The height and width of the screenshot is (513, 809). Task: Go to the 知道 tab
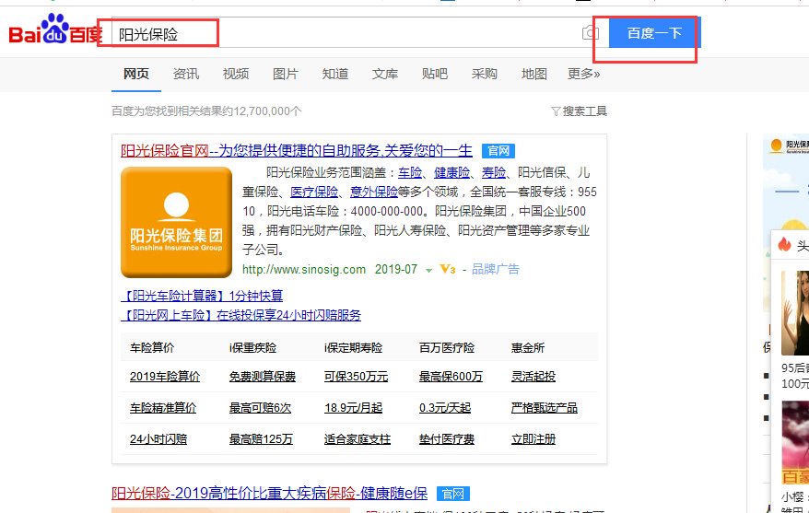click(335, 74)
